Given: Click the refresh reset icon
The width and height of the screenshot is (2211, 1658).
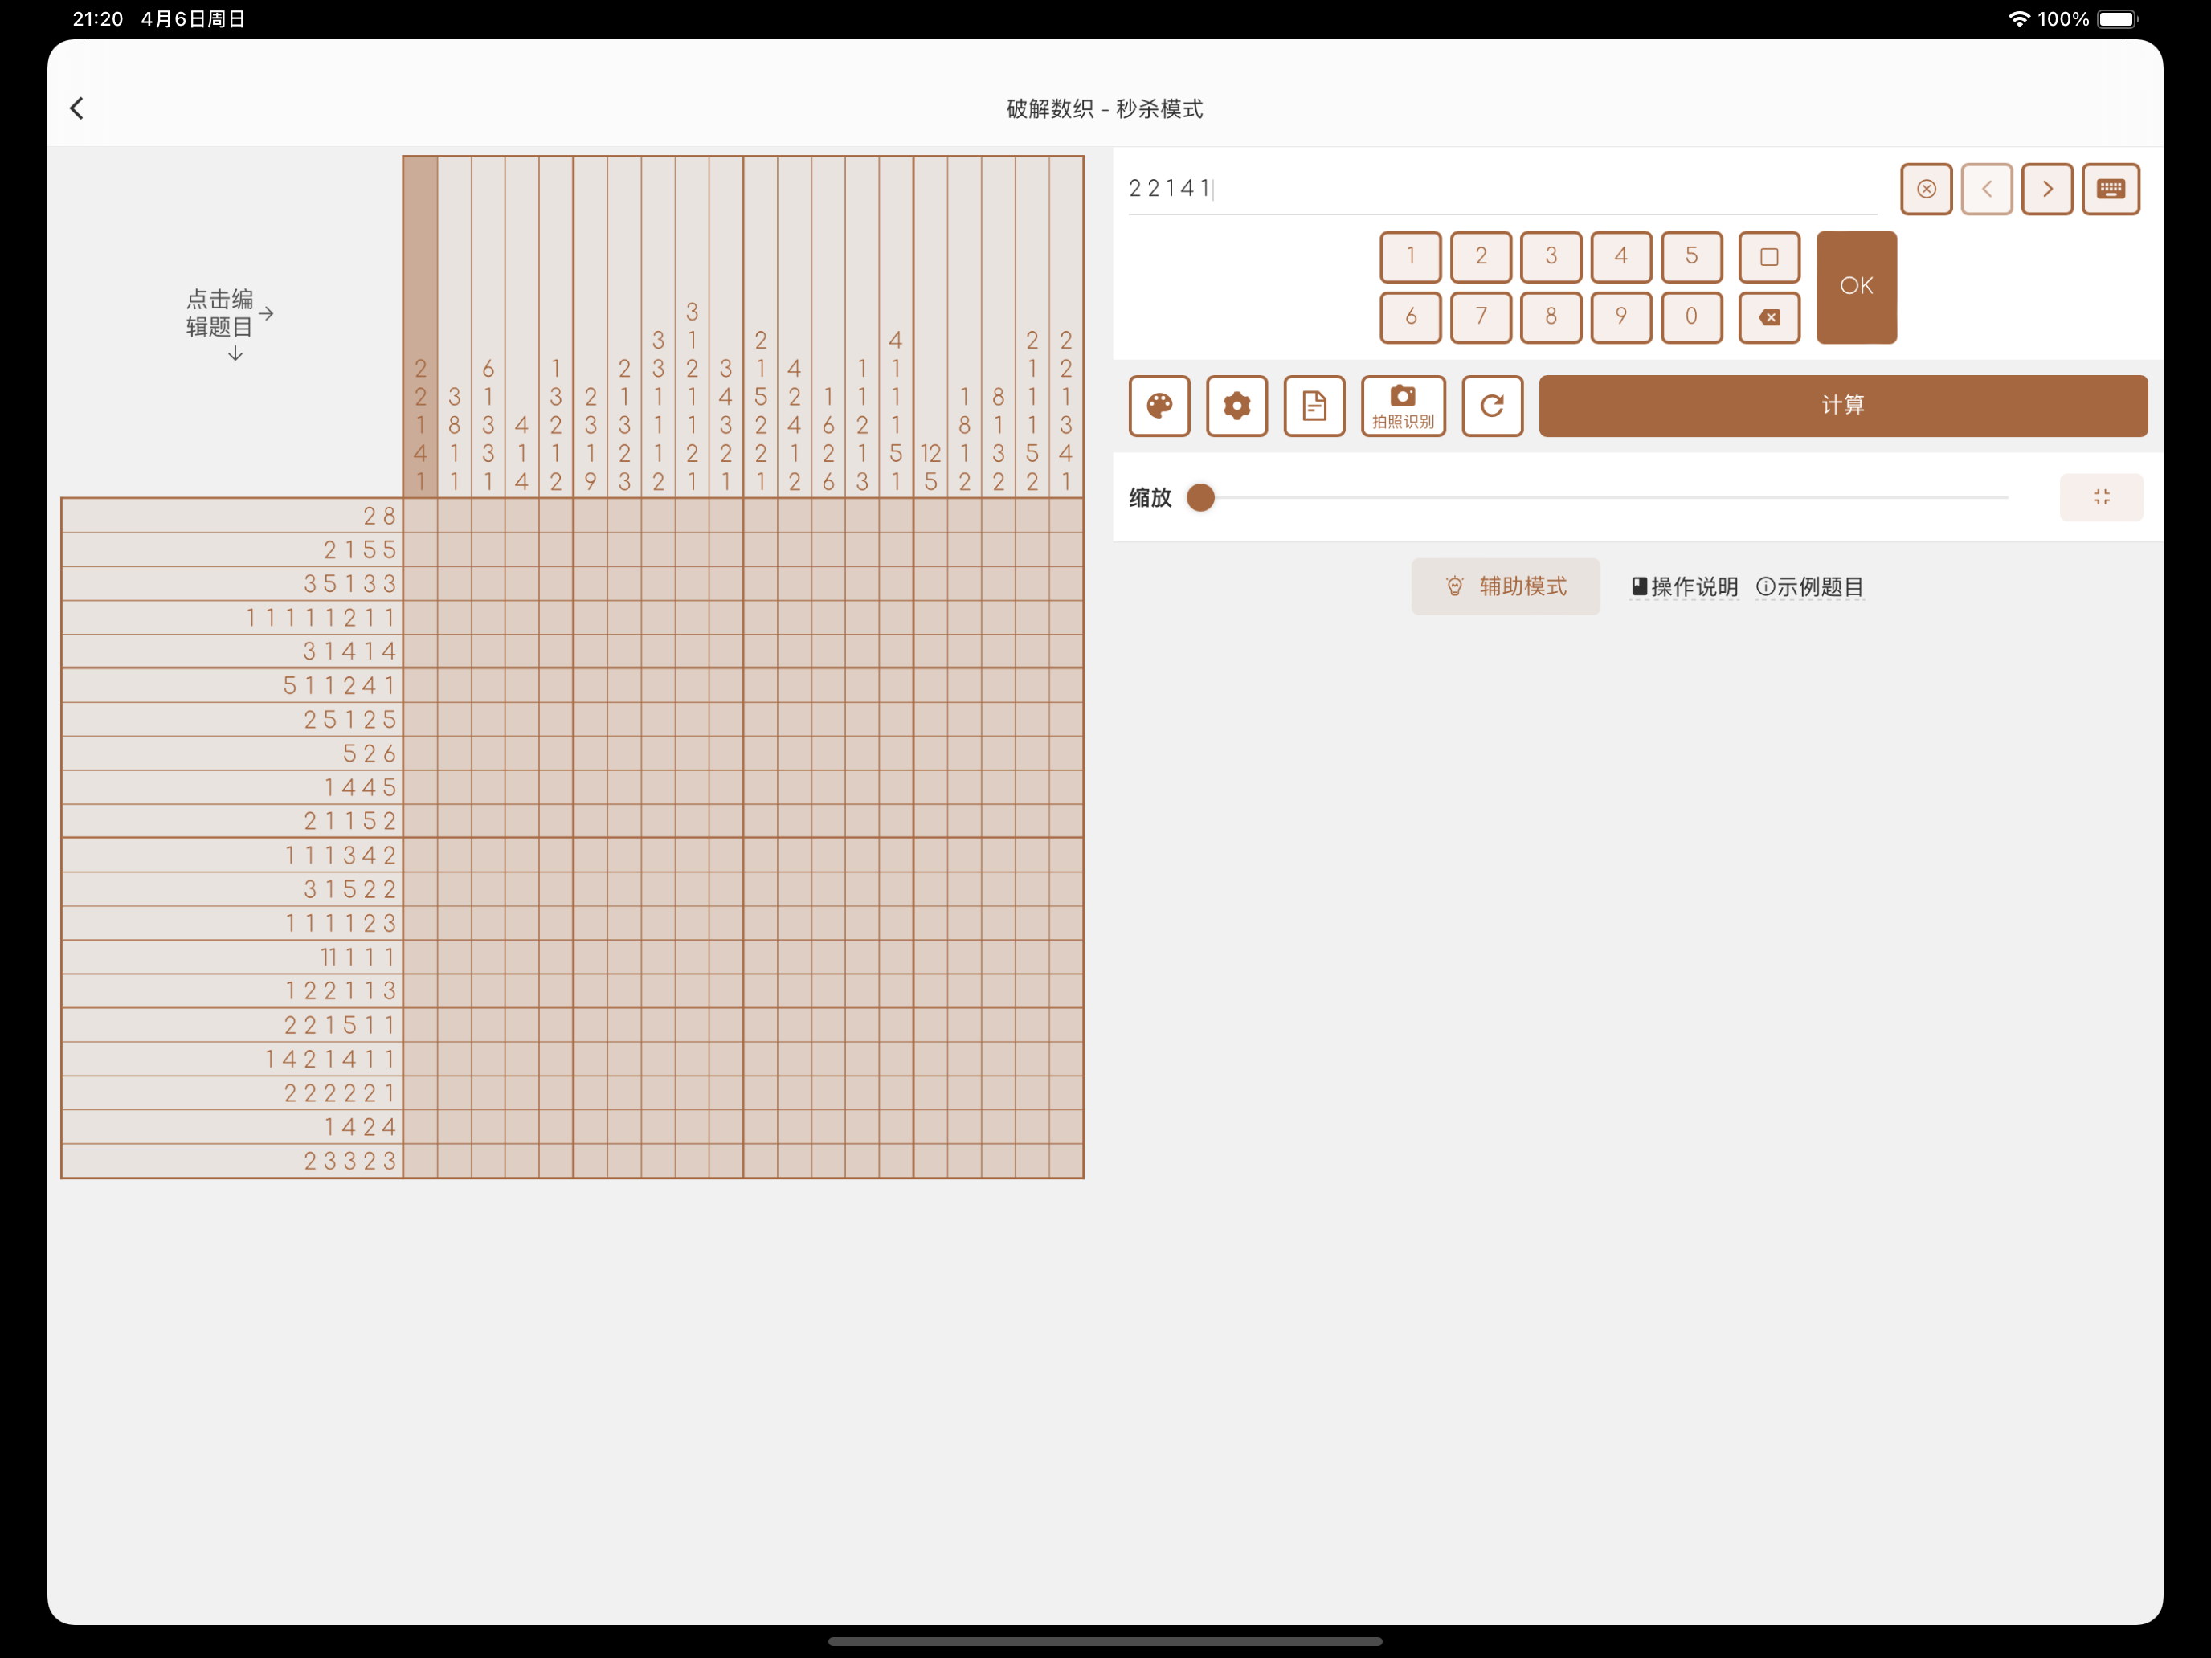Looking at the screenshot, I should click(1491, 406).
